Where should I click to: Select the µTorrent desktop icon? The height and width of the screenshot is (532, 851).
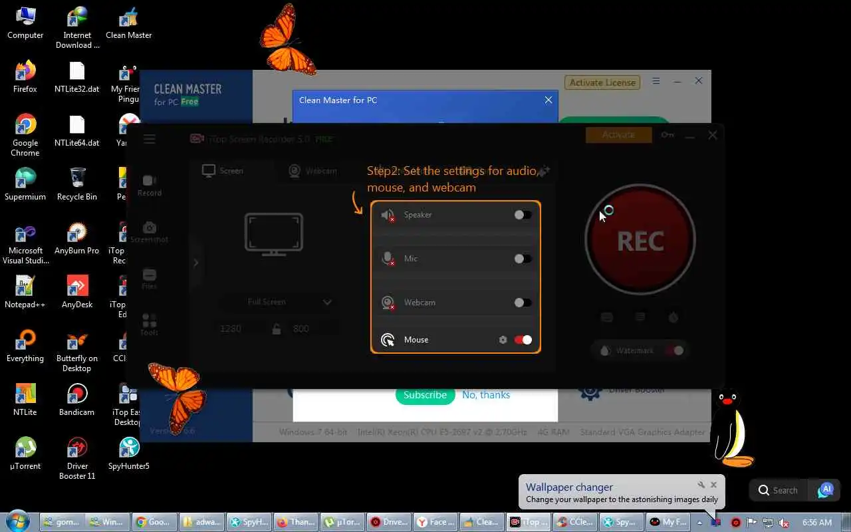click(x=25, y=454)
